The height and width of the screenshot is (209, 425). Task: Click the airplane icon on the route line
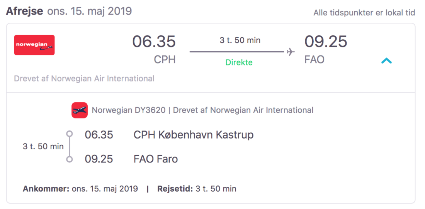[291, 52]
